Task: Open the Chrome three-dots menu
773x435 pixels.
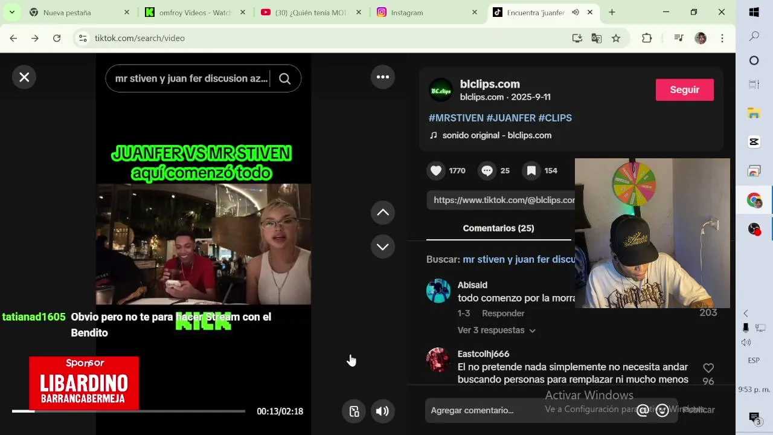Action: pos(722,38)
